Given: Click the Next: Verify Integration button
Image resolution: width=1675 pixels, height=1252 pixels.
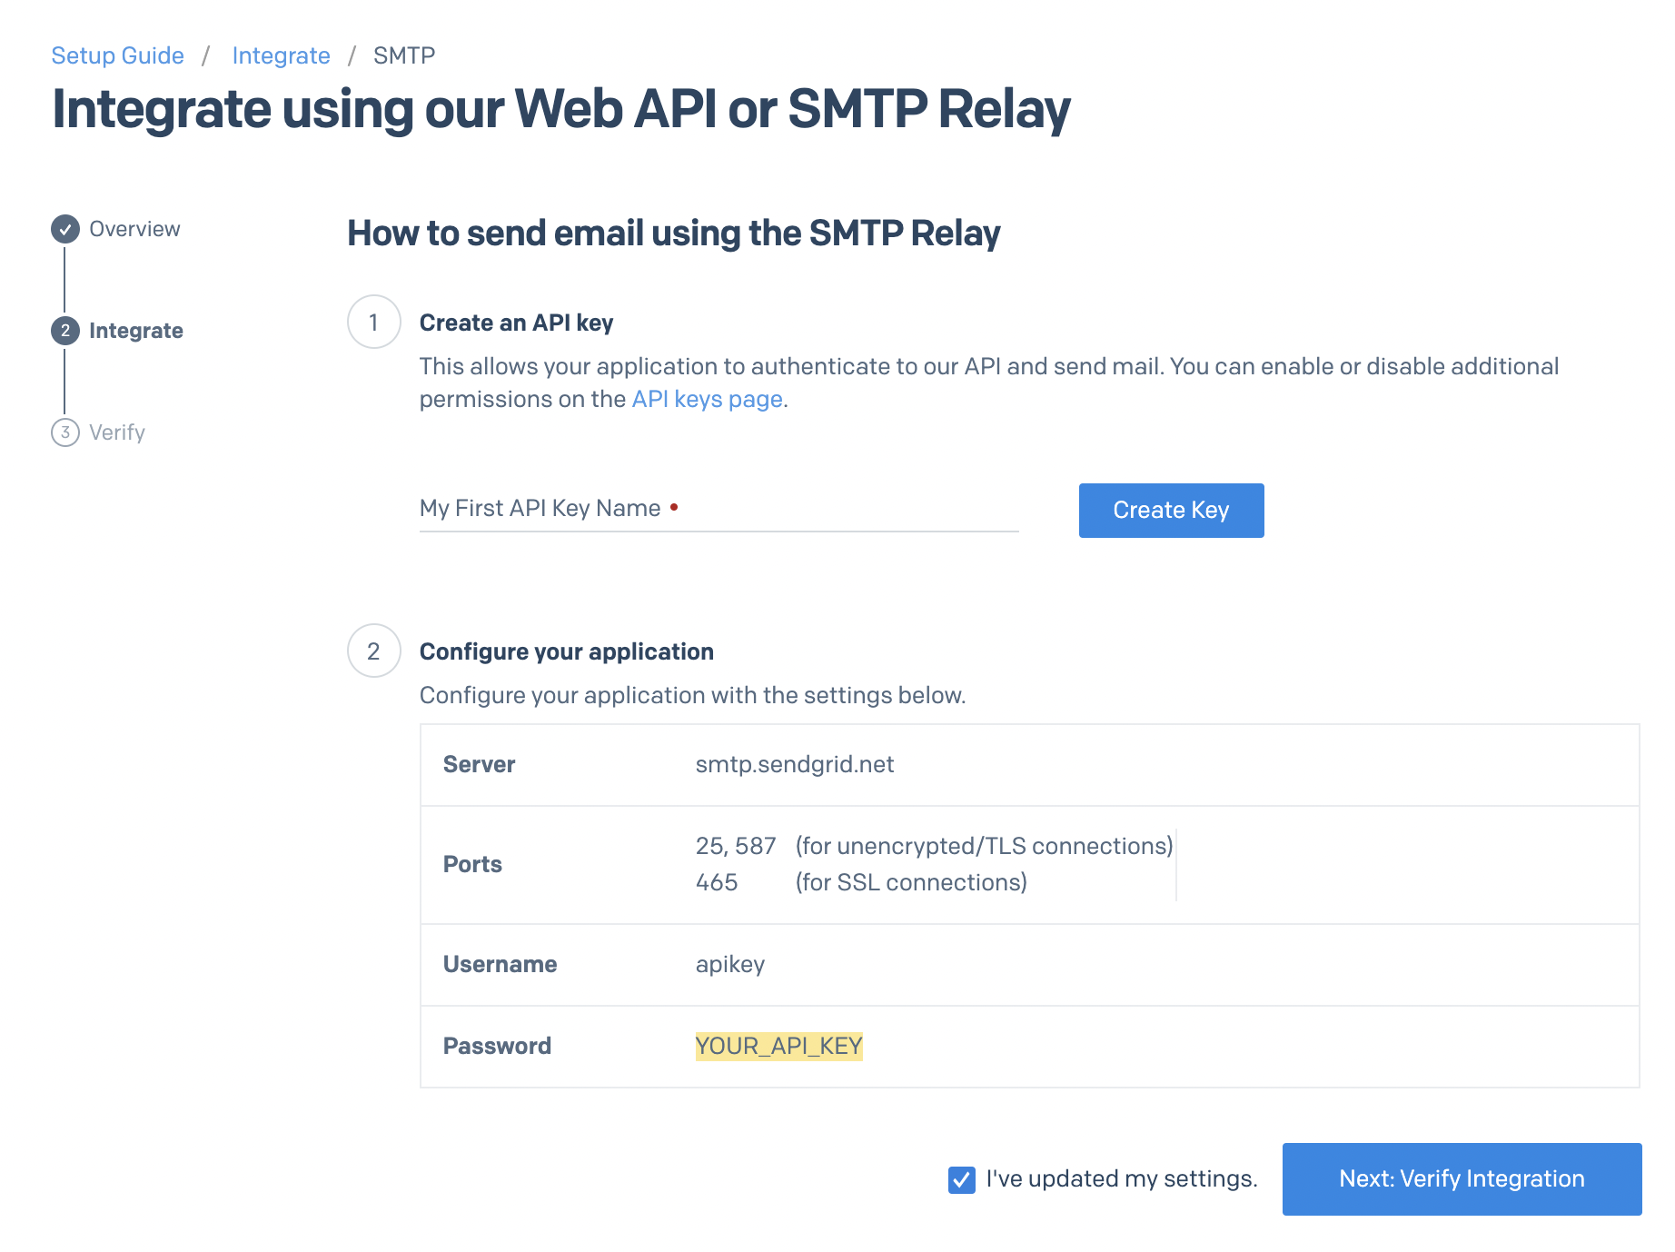Looking at the screenshot, I should 1461,1178.
